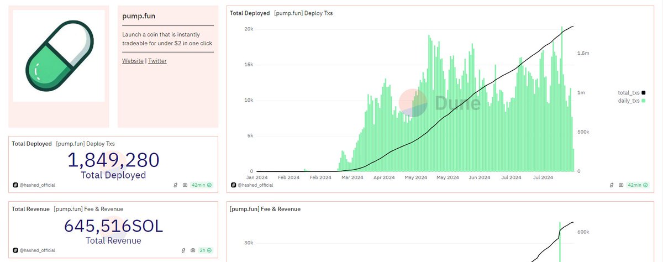Click the link icon in Total Revenue card
The height and width of the screenshot is (262, 663).
coord(183,250)
